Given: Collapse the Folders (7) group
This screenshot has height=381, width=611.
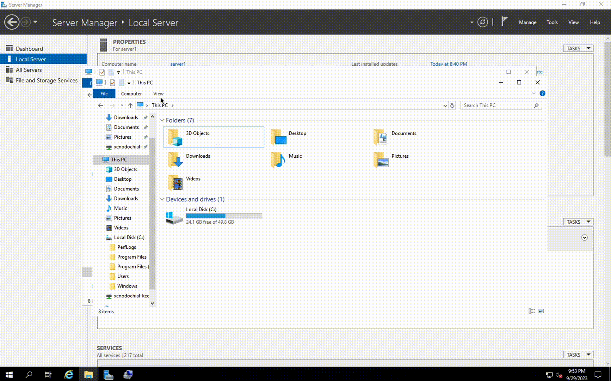Looking at the screenshot, I should tap(162, 121).
